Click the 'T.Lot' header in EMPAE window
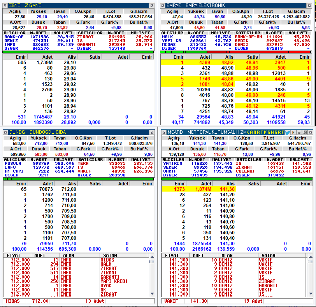This screenshot has width=316, height=307. 268,12
